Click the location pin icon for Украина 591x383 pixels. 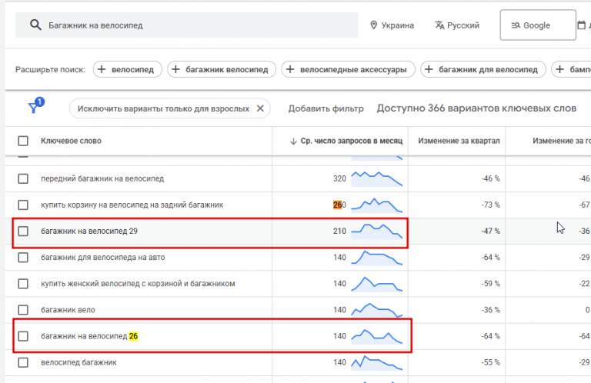(x=374, y=25)
